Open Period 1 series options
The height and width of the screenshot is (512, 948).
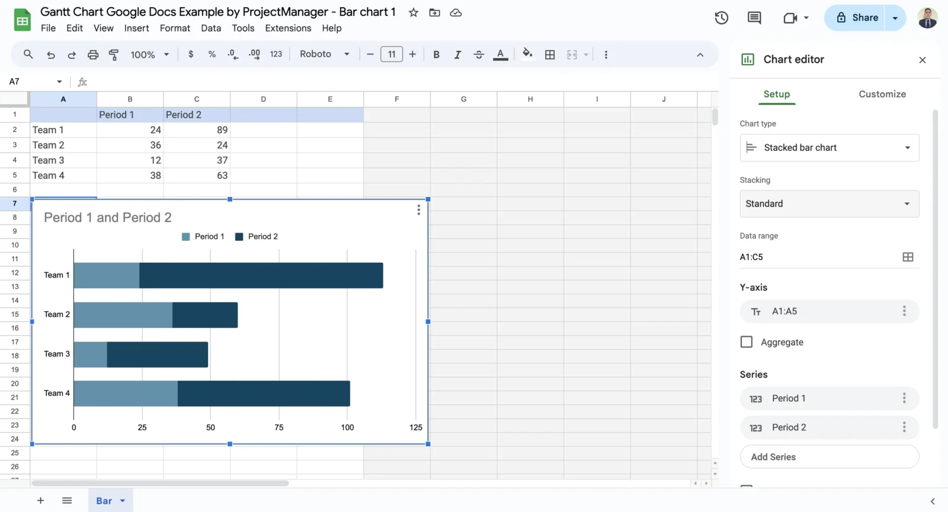pos(904,398)
